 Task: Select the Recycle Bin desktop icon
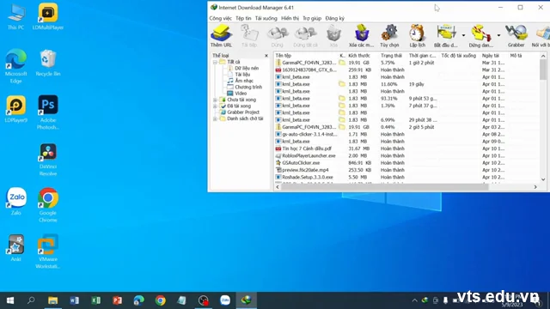tap(48, 63)
